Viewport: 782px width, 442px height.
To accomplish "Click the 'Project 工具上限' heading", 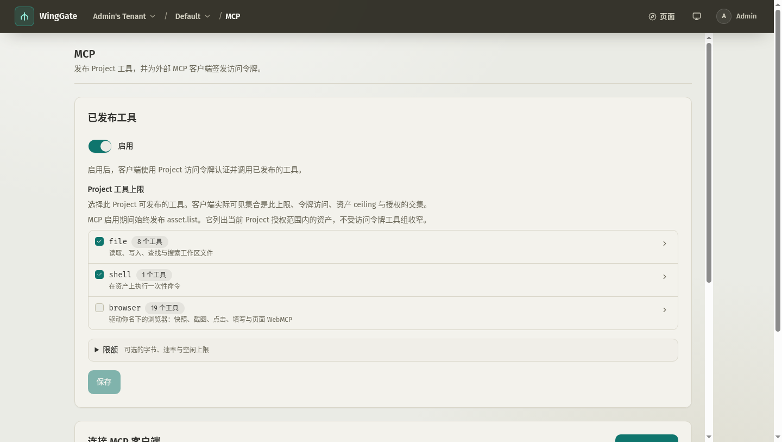I will [116, 189].
